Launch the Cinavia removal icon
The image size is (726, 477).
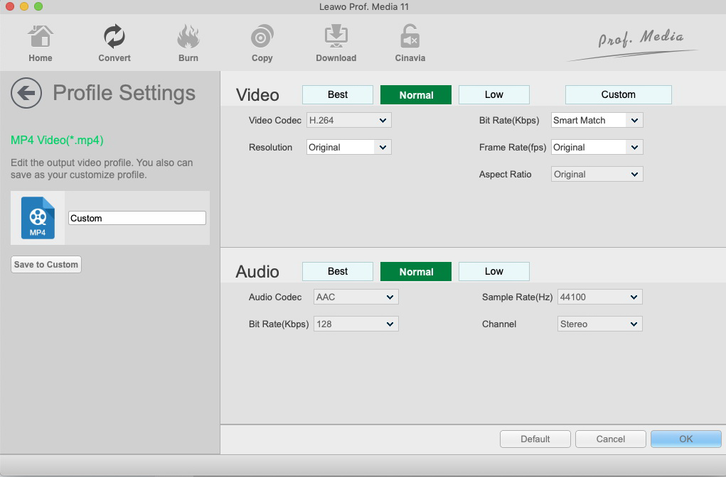click(410, 37)
